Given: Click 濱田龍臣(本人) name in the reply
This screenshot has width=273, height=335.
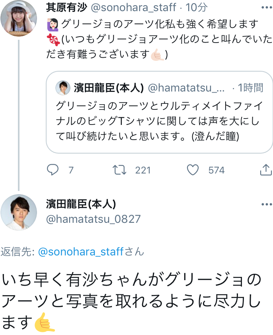Looking at the screenshot, I should pyautogui.click(x=81, y=205).
